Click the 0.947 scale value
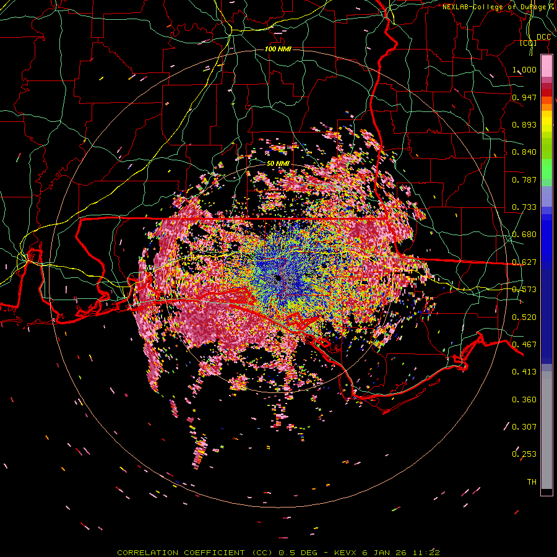This screenshot has width=557, height=557. point(524,97)
